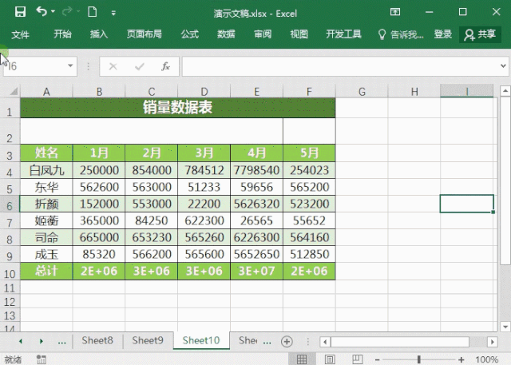Click horizontal scrollbar left arrow
The height and width of the screenshot is (365, 511).
click(x=325, y=342)
